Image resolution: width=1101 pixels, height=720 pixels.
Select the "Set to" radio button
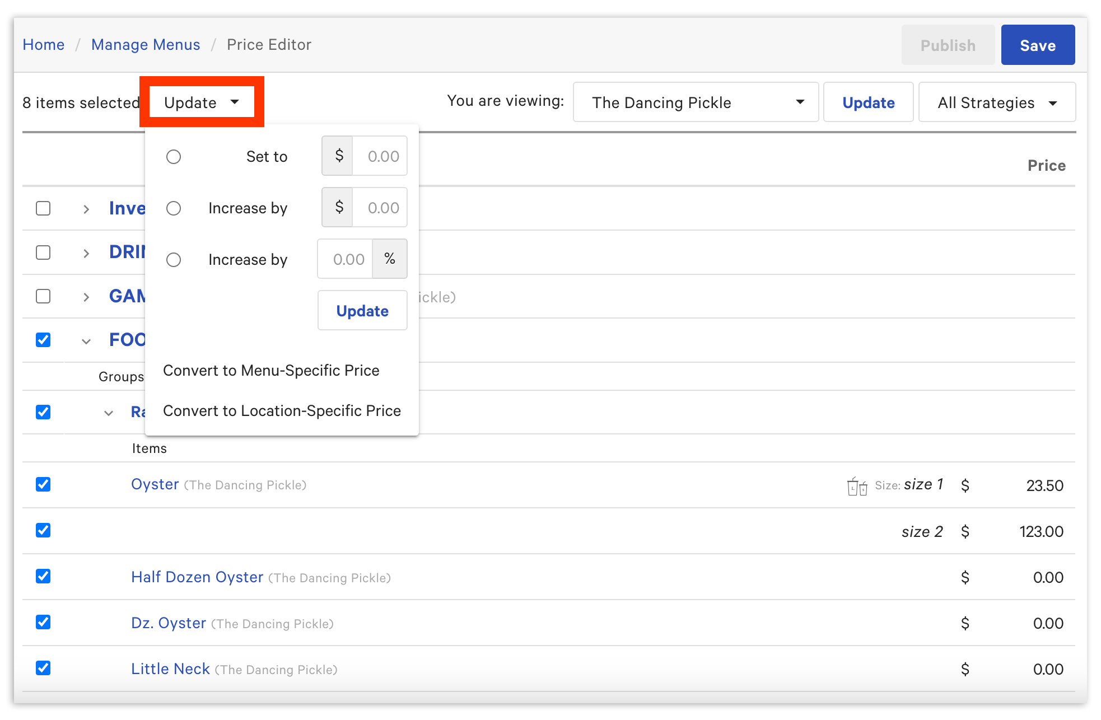tap(174, 157)
